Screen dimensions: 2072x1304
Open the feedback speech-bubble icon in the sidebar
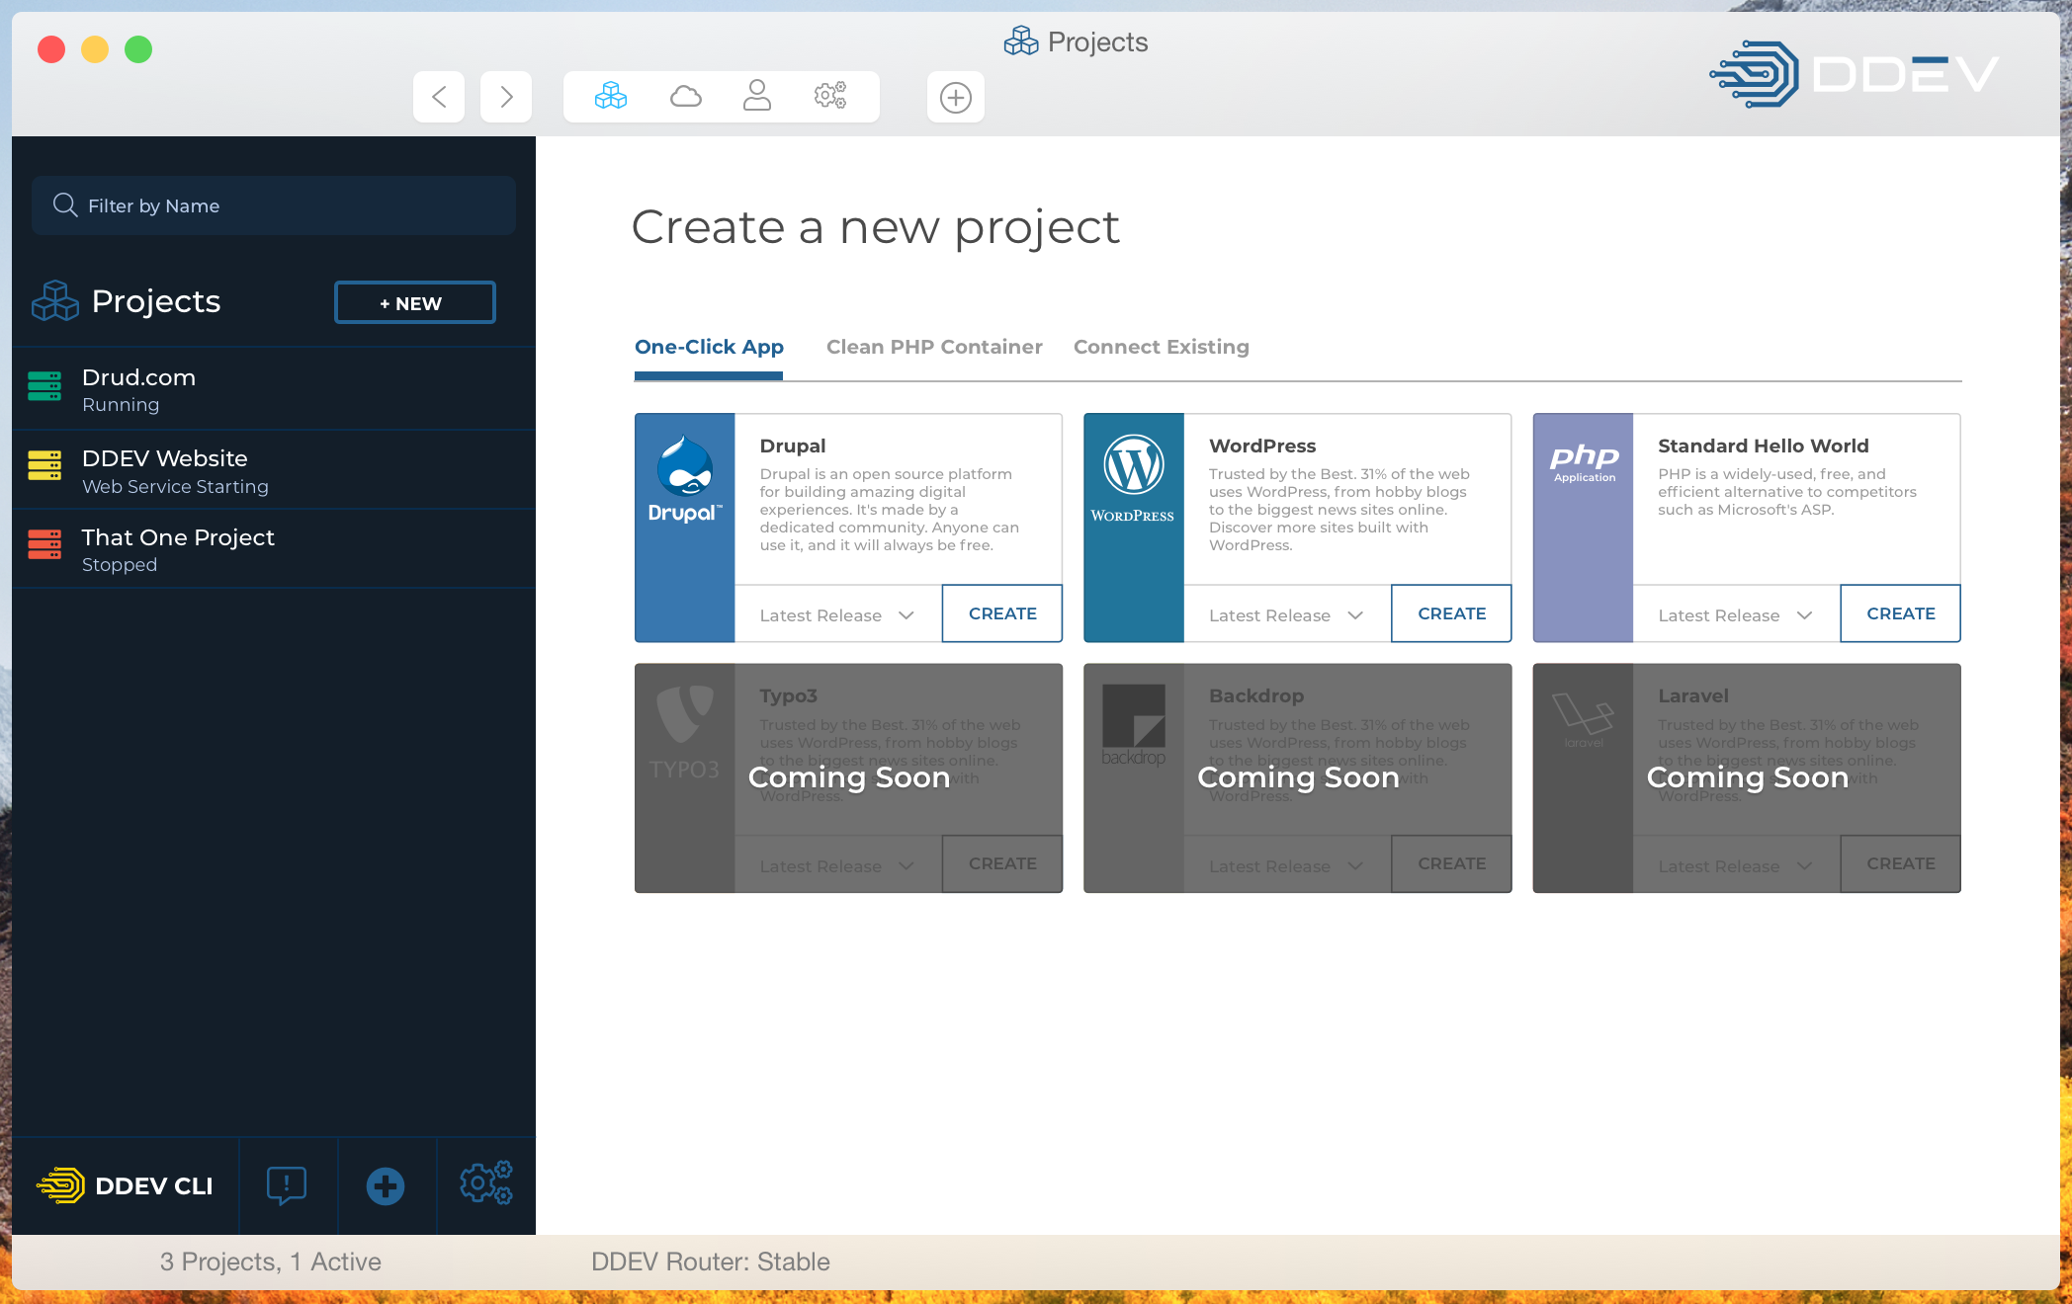point(287,1185)
